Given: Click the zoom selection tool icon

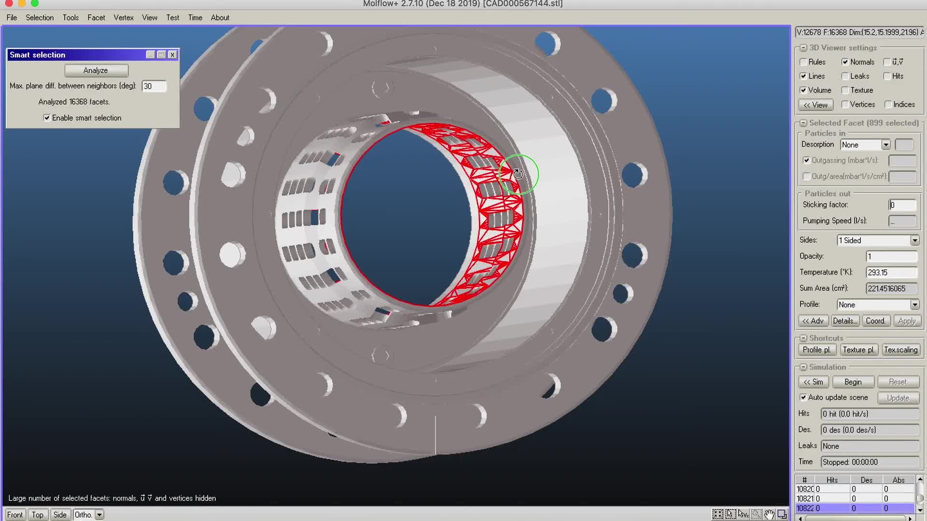Looking at the screenshot, I should (x=756, y=514).
